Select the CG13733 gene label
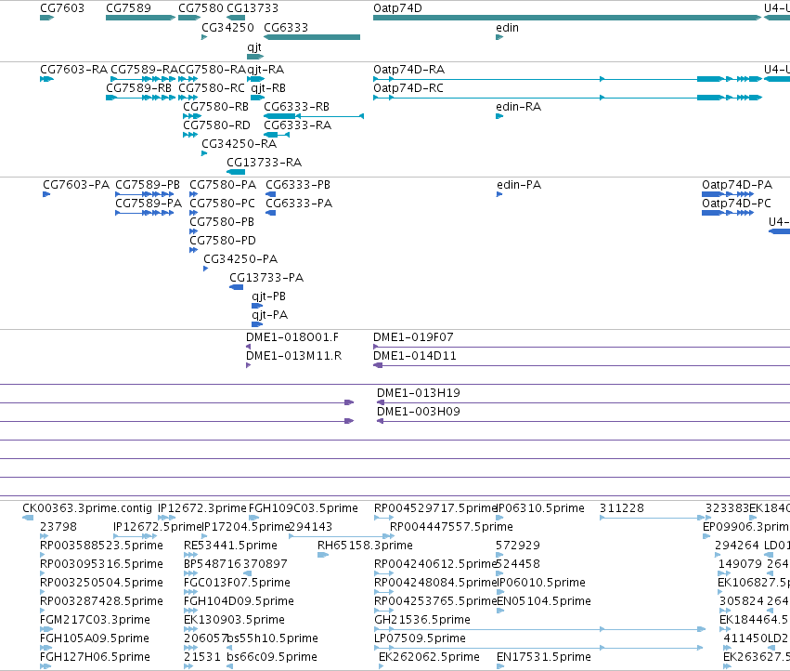790x671 pixels. 253,8
